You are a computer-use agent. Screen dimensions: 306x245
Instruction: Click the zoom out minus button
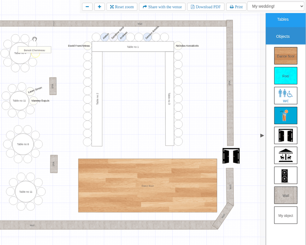(87, 7)
